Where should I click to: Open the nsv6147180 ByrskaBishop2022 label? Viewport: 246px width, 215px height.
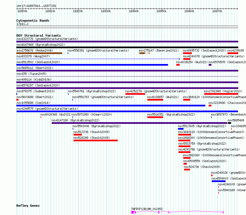[x=75, y=120]
